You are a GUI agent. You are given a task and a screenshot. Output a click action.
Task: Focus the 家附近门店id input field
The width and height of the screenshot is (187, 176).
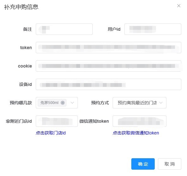(57, 121)
